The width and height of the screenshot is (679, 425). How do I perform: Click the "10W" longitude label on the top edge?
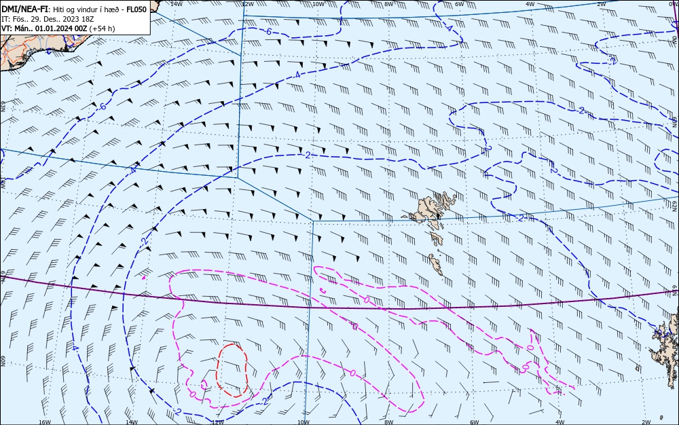tap(318, 3)
